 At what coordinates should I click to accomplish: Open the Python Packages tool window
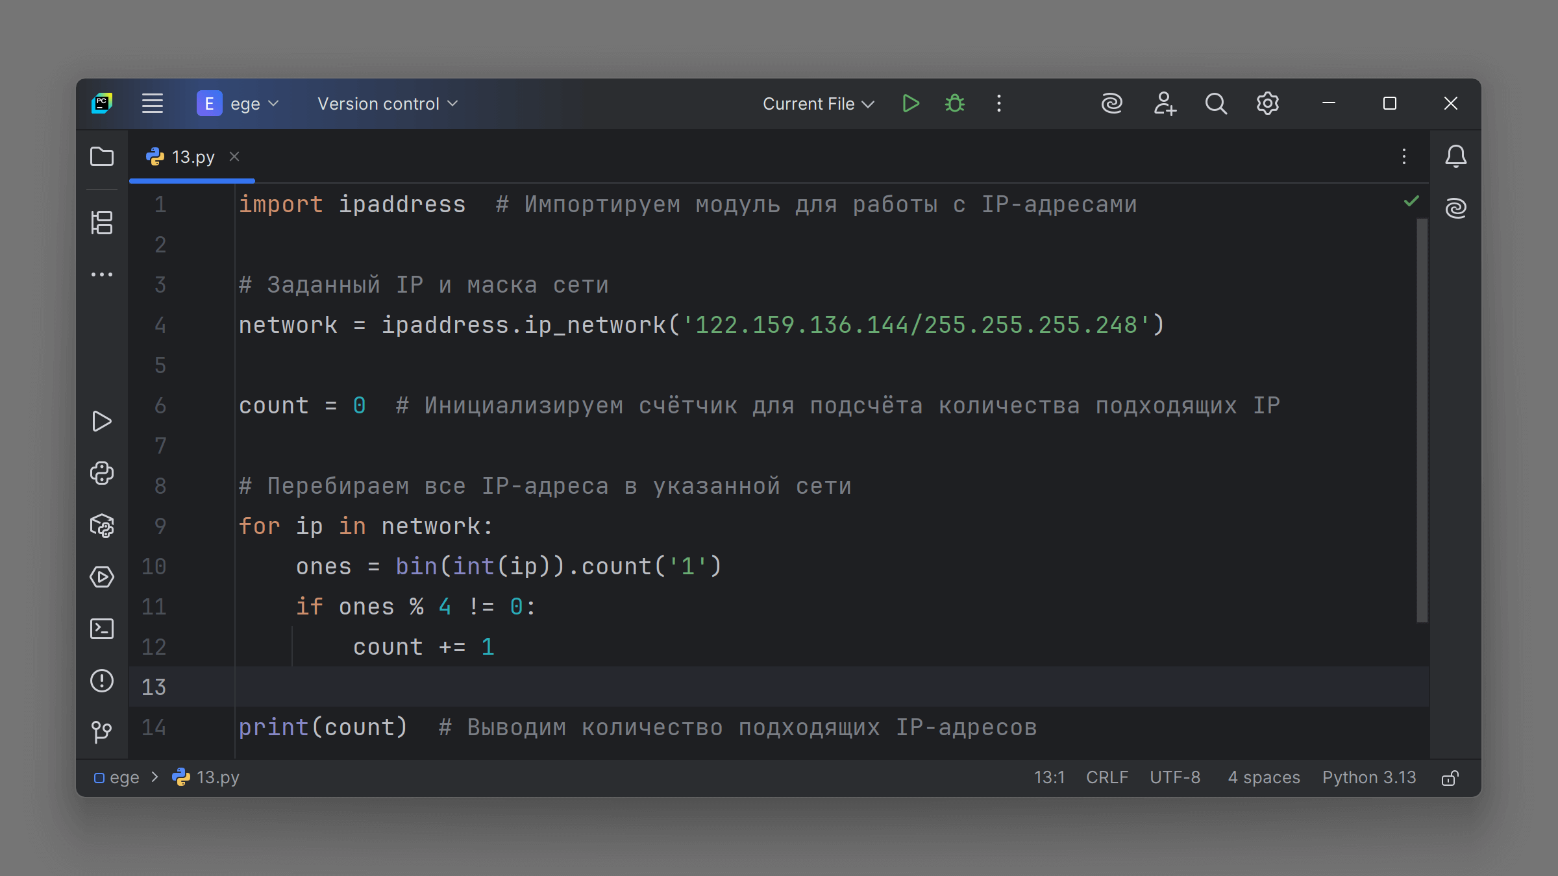point(102,525)
